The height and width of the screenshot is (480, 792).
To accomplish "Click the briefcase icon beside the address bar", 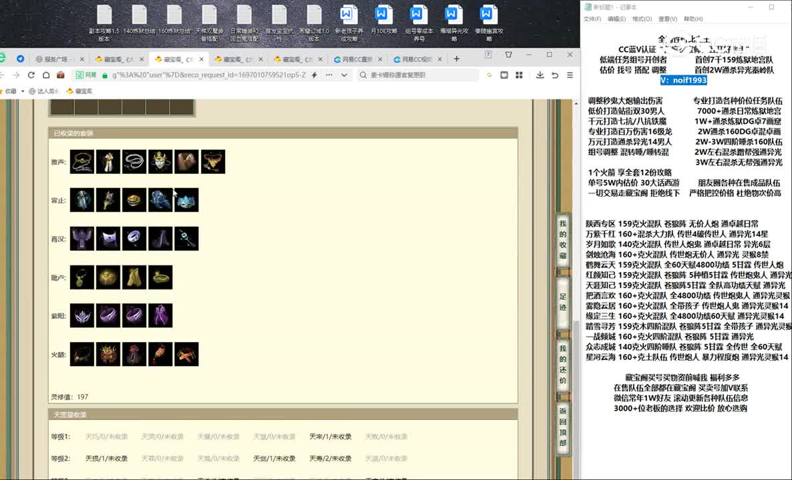I will [x=61, y=75].
